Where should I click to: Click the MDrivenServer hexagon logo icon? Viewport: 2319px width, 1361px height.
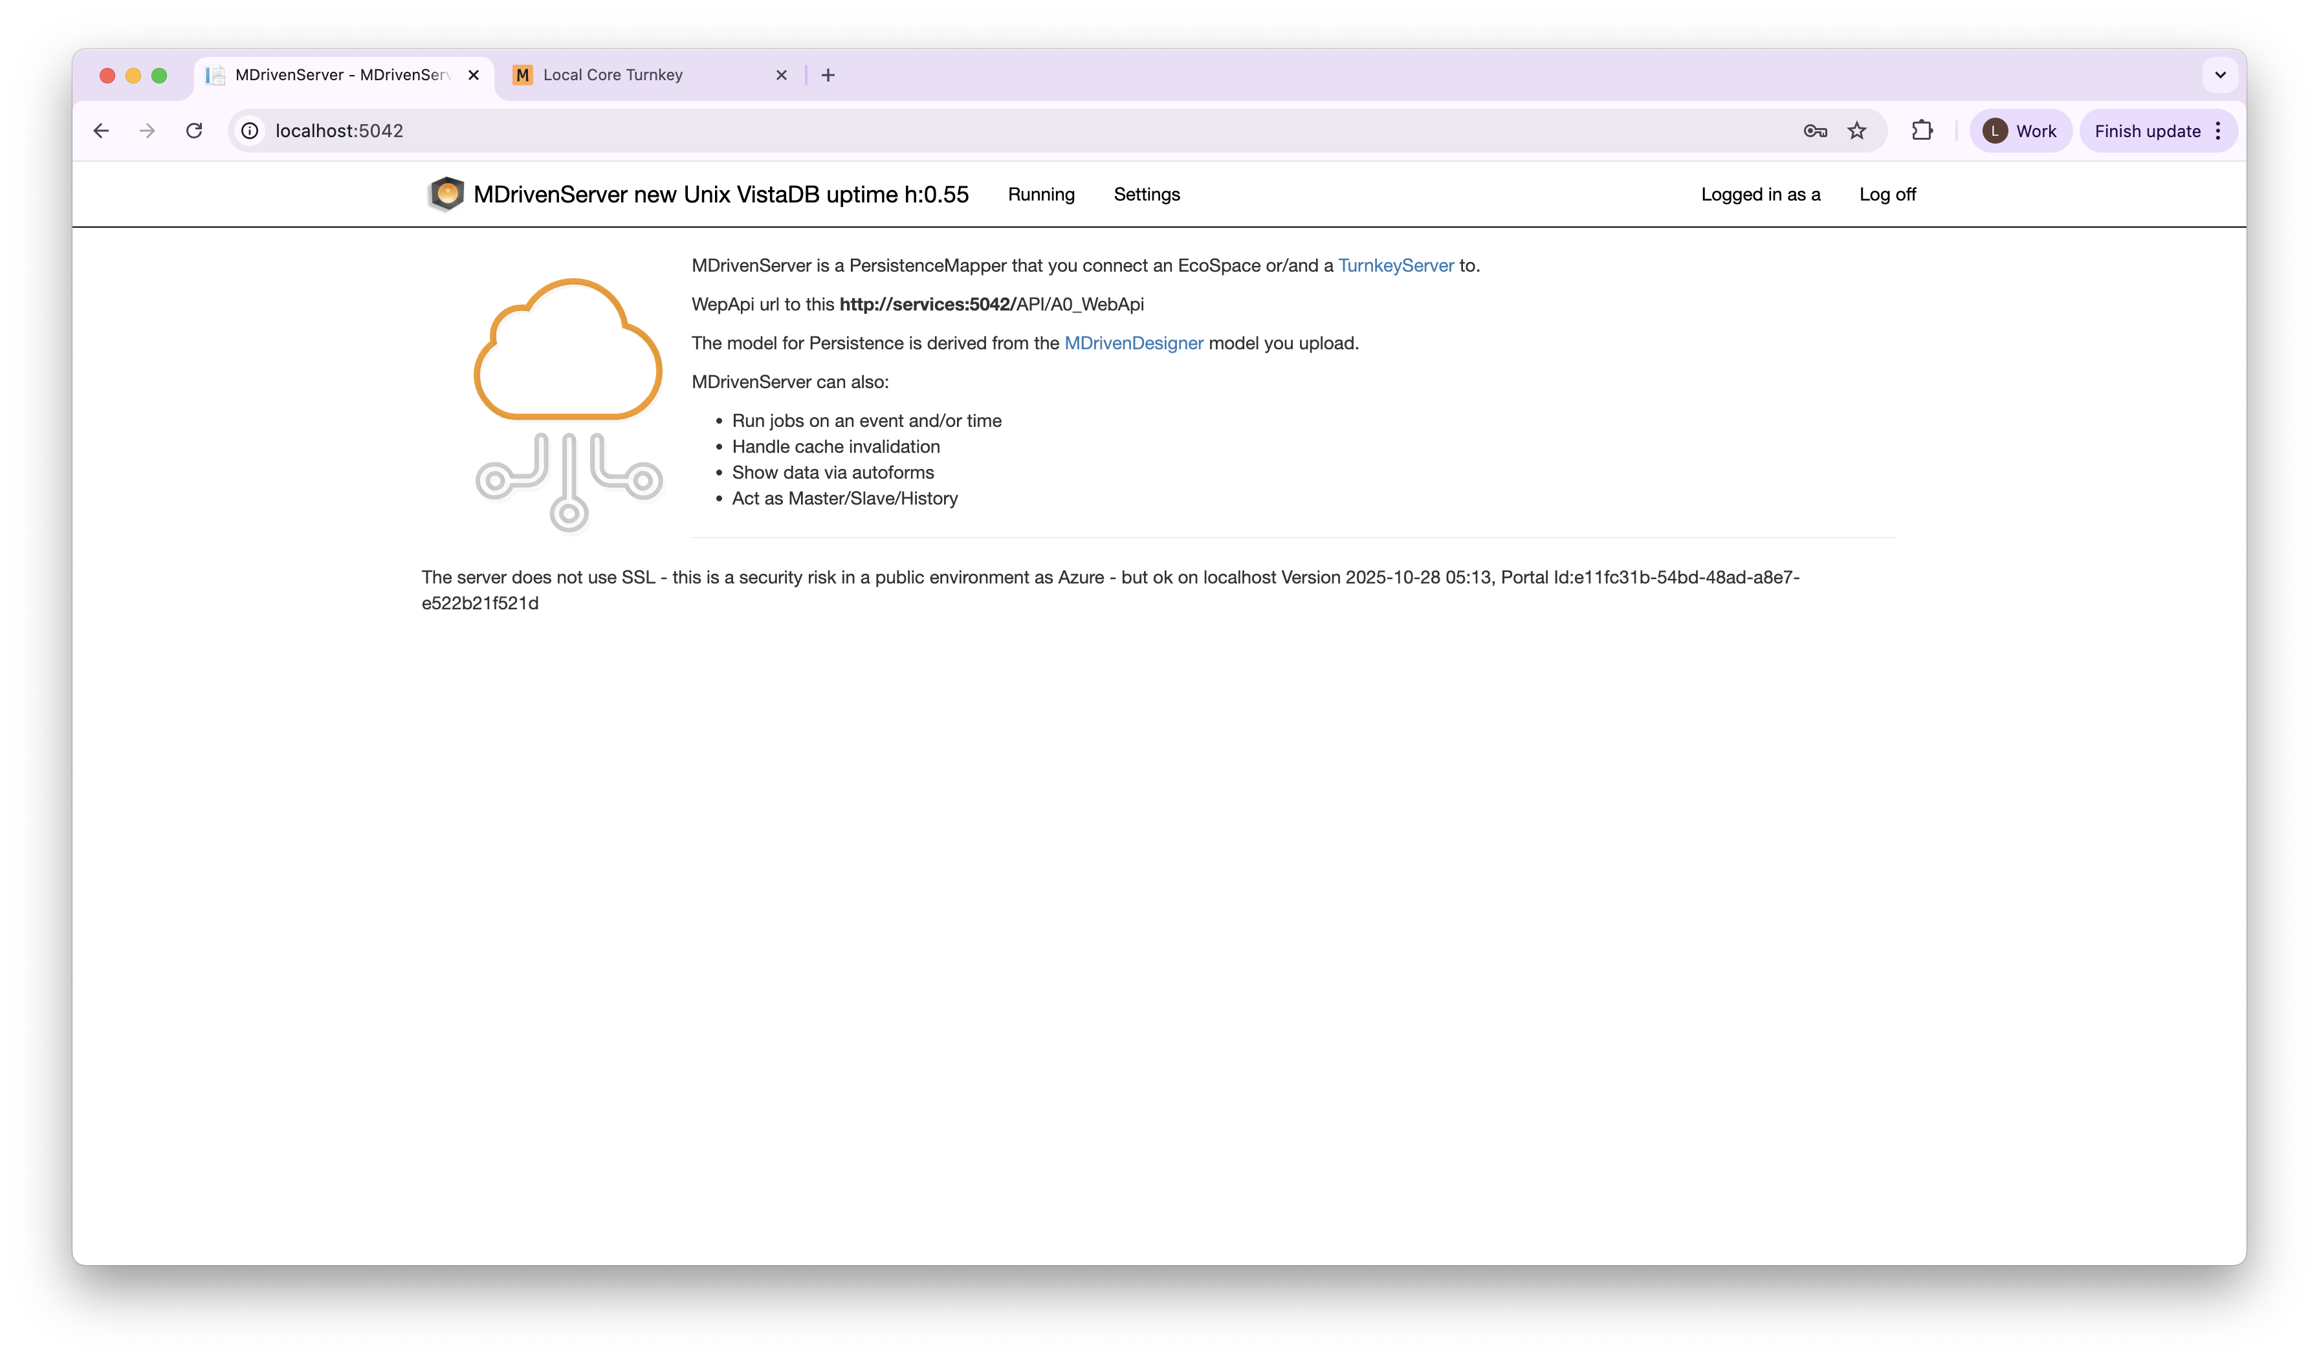(x=446, y=194)
